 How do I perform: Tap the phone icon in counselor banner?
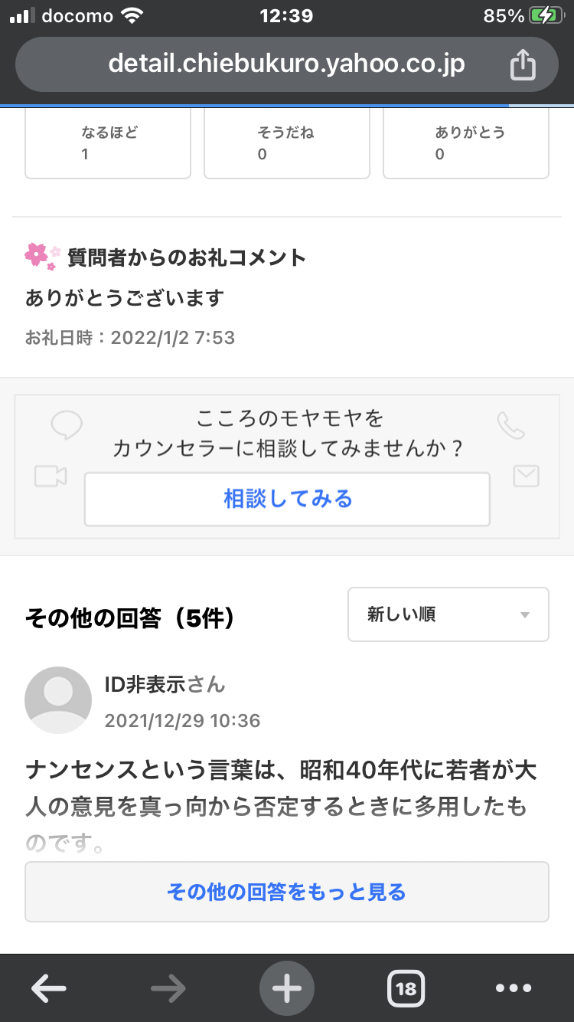[510, 425]
